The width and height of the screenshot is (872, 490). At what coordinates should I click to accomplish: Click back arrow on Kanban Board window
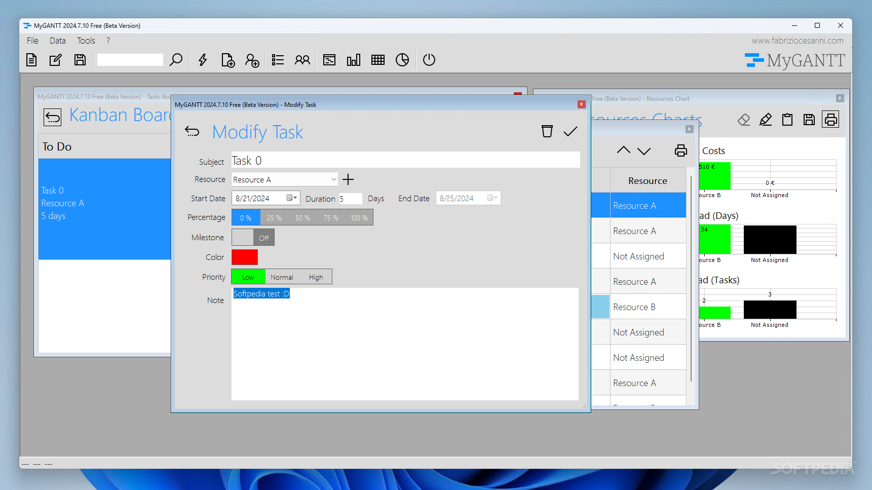[52, 117]
